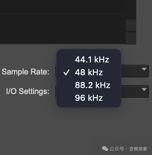Viewport: 152px width, 155px height.
Task: Click upper gray square beside dark list
Action: (131, 25)
